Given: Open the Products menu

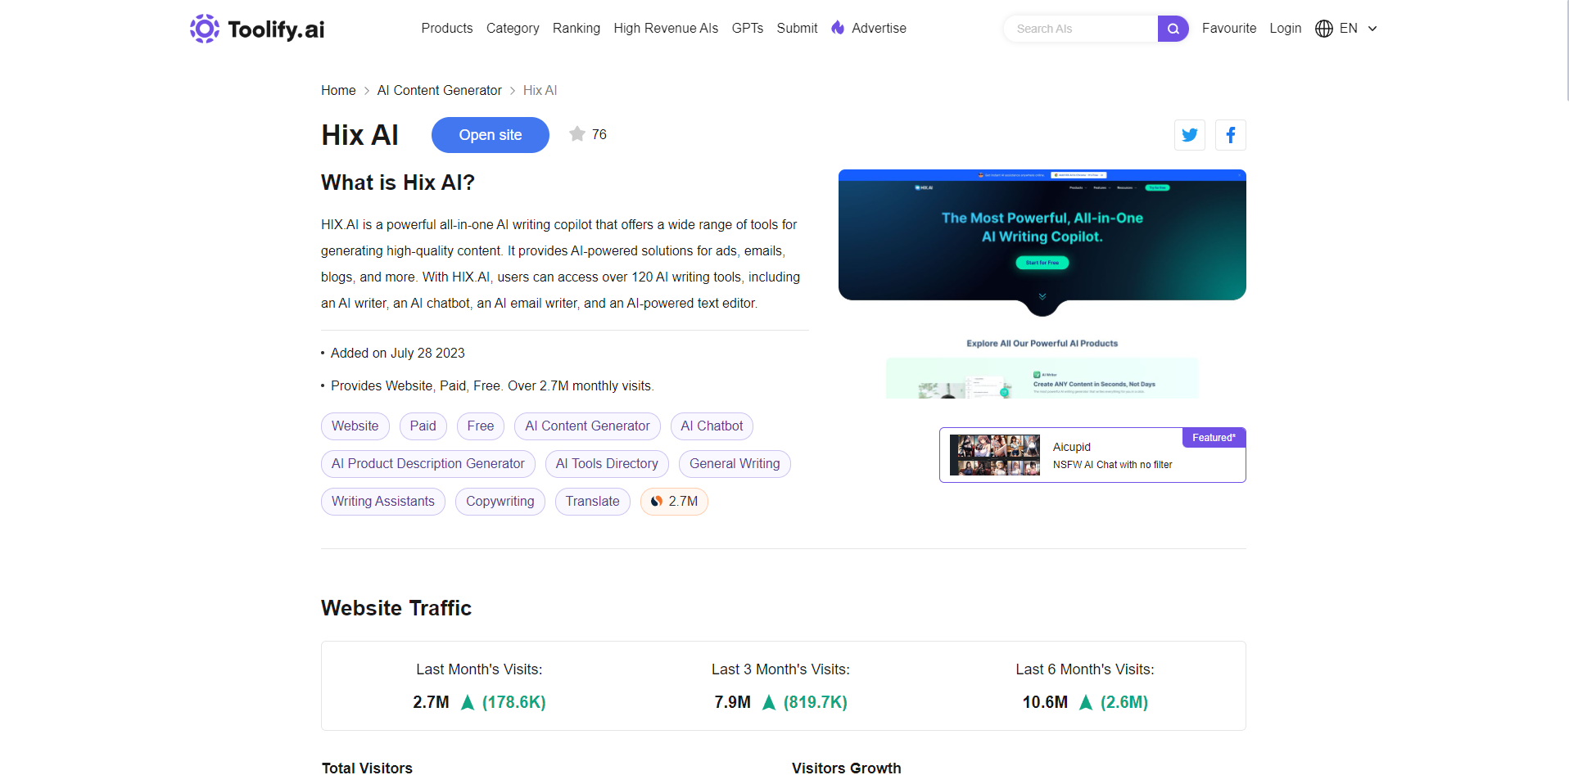Looking at the screenshot, I should (447, 28).
